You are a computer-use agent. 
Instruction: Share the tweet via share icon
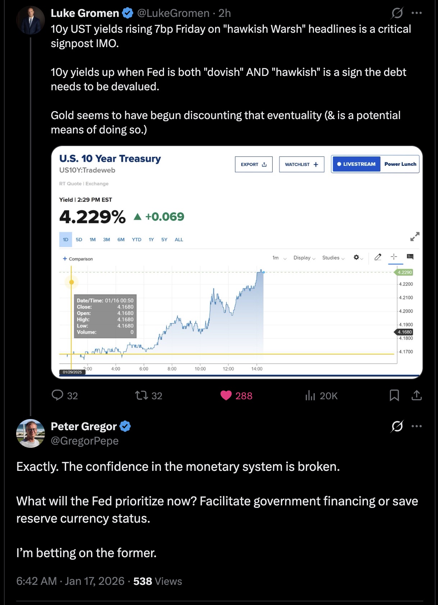point(416,395)
